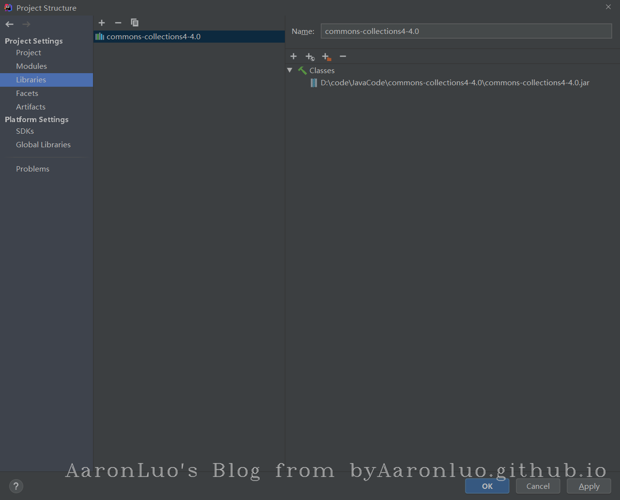Open the Artifacts section
This screenshot has height=500, width=620.
point(31,107)
